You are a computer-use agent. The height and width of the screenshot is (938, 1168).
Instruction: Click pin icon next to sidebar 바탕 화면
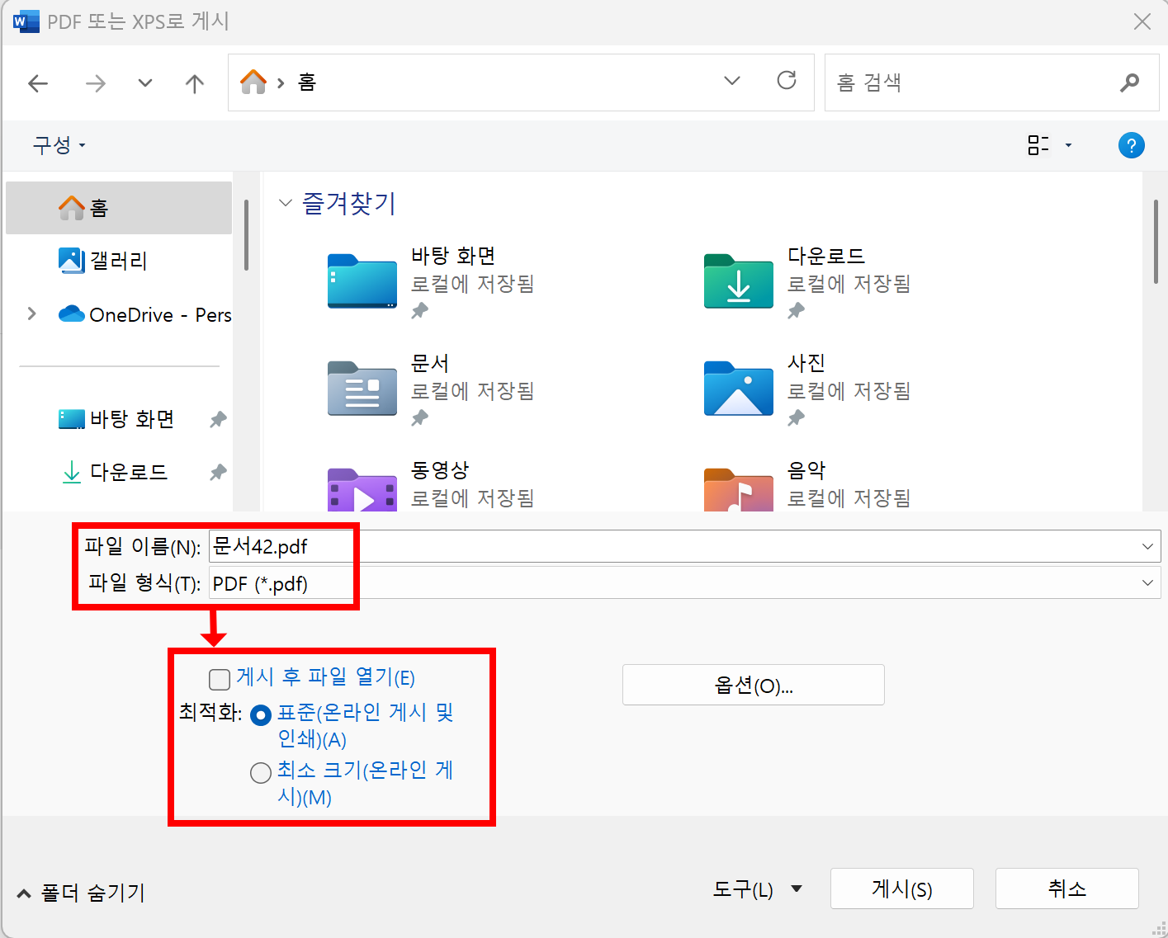[x=218, y=419]
